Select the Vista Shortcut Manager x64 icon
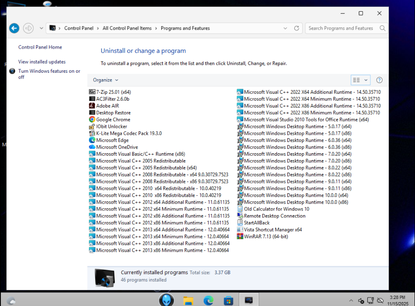This screenshot has width=415, height=306. [240, 230]
